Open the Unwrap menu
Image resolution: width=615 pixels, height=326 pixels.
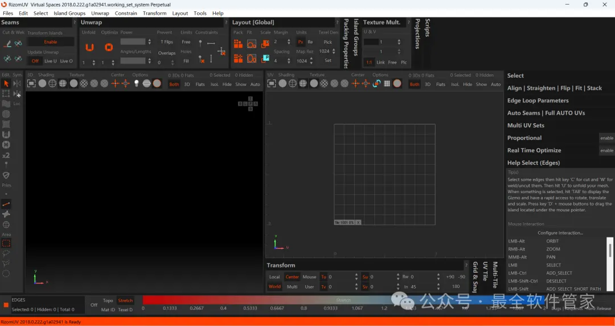pyautogui.click(x=100, y=13)
